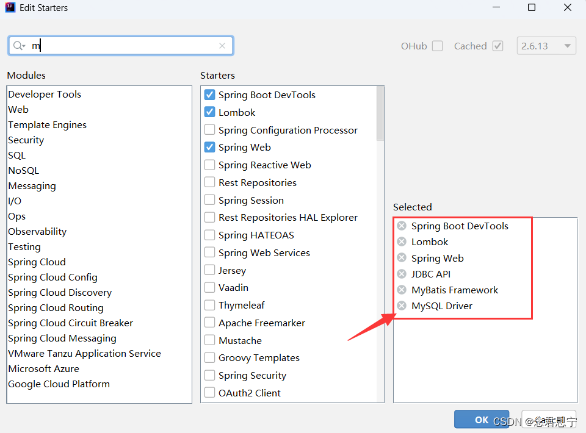Select the Web module
Screen dimensions: 586x433
[x=18, y=109]
